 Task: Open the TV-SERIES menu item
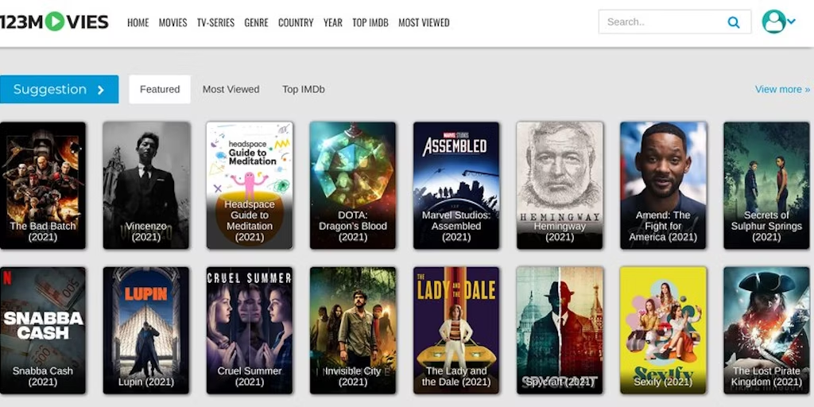[x=215, y=23]
